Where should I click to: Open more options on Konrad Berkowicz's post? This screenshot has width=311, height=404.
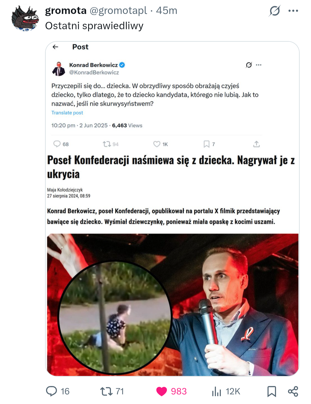[259, 65]
